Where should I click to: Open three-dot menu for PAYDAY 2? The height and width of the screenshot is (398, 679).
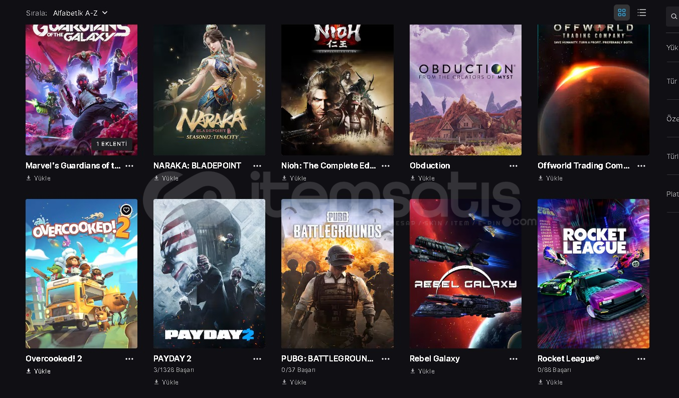point(257,359)
